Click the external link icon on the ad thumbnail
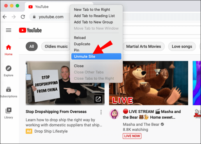Image resolution: width=201 pixels, height=144 pixels. 98,99
